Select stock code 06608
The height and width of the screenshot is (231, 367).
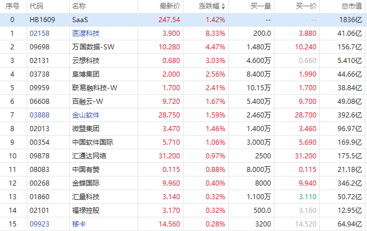point(40,102)
